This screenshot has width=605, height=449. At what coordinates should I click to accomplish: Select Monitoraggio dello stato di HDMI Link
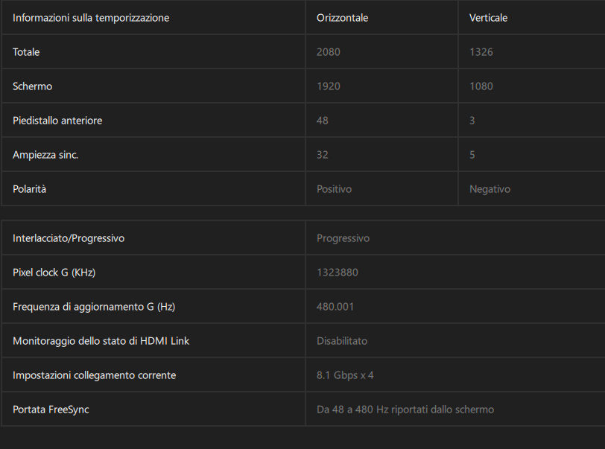[x=101, y=341]
